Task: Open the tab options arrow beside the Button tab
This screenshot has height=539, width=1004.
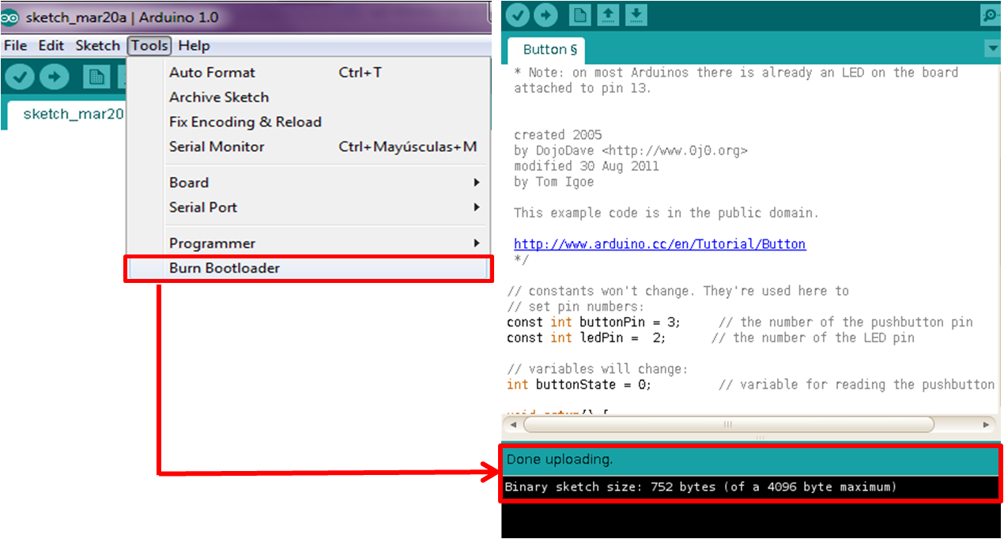Action: click(993, 49)
